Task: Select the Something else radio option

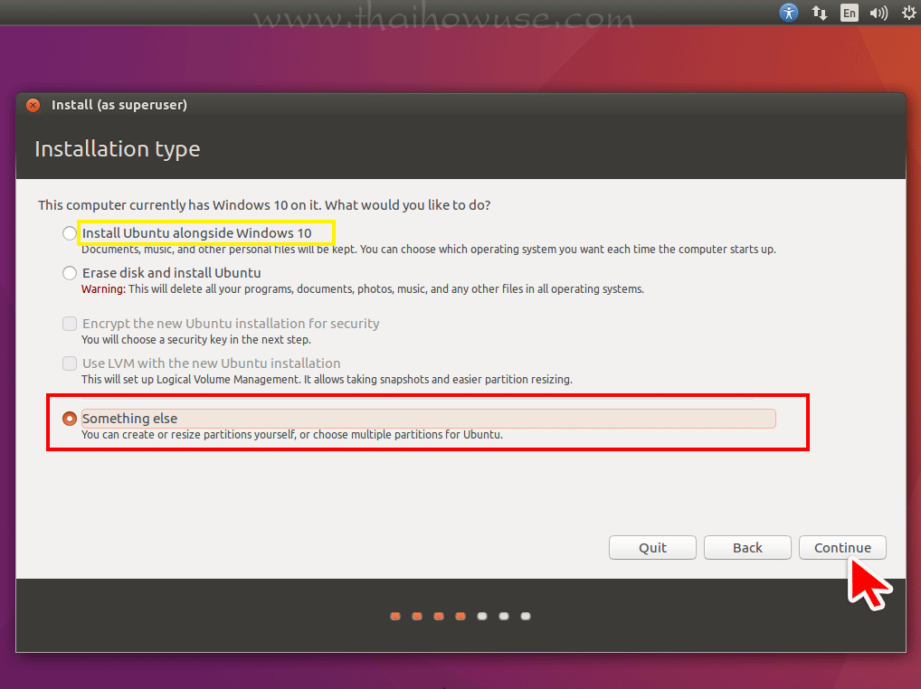Action: tap(70, 419)
